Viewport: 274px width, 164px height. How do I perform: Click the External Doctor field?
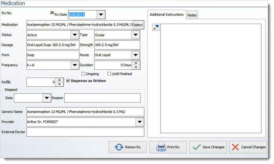point(85,132)
